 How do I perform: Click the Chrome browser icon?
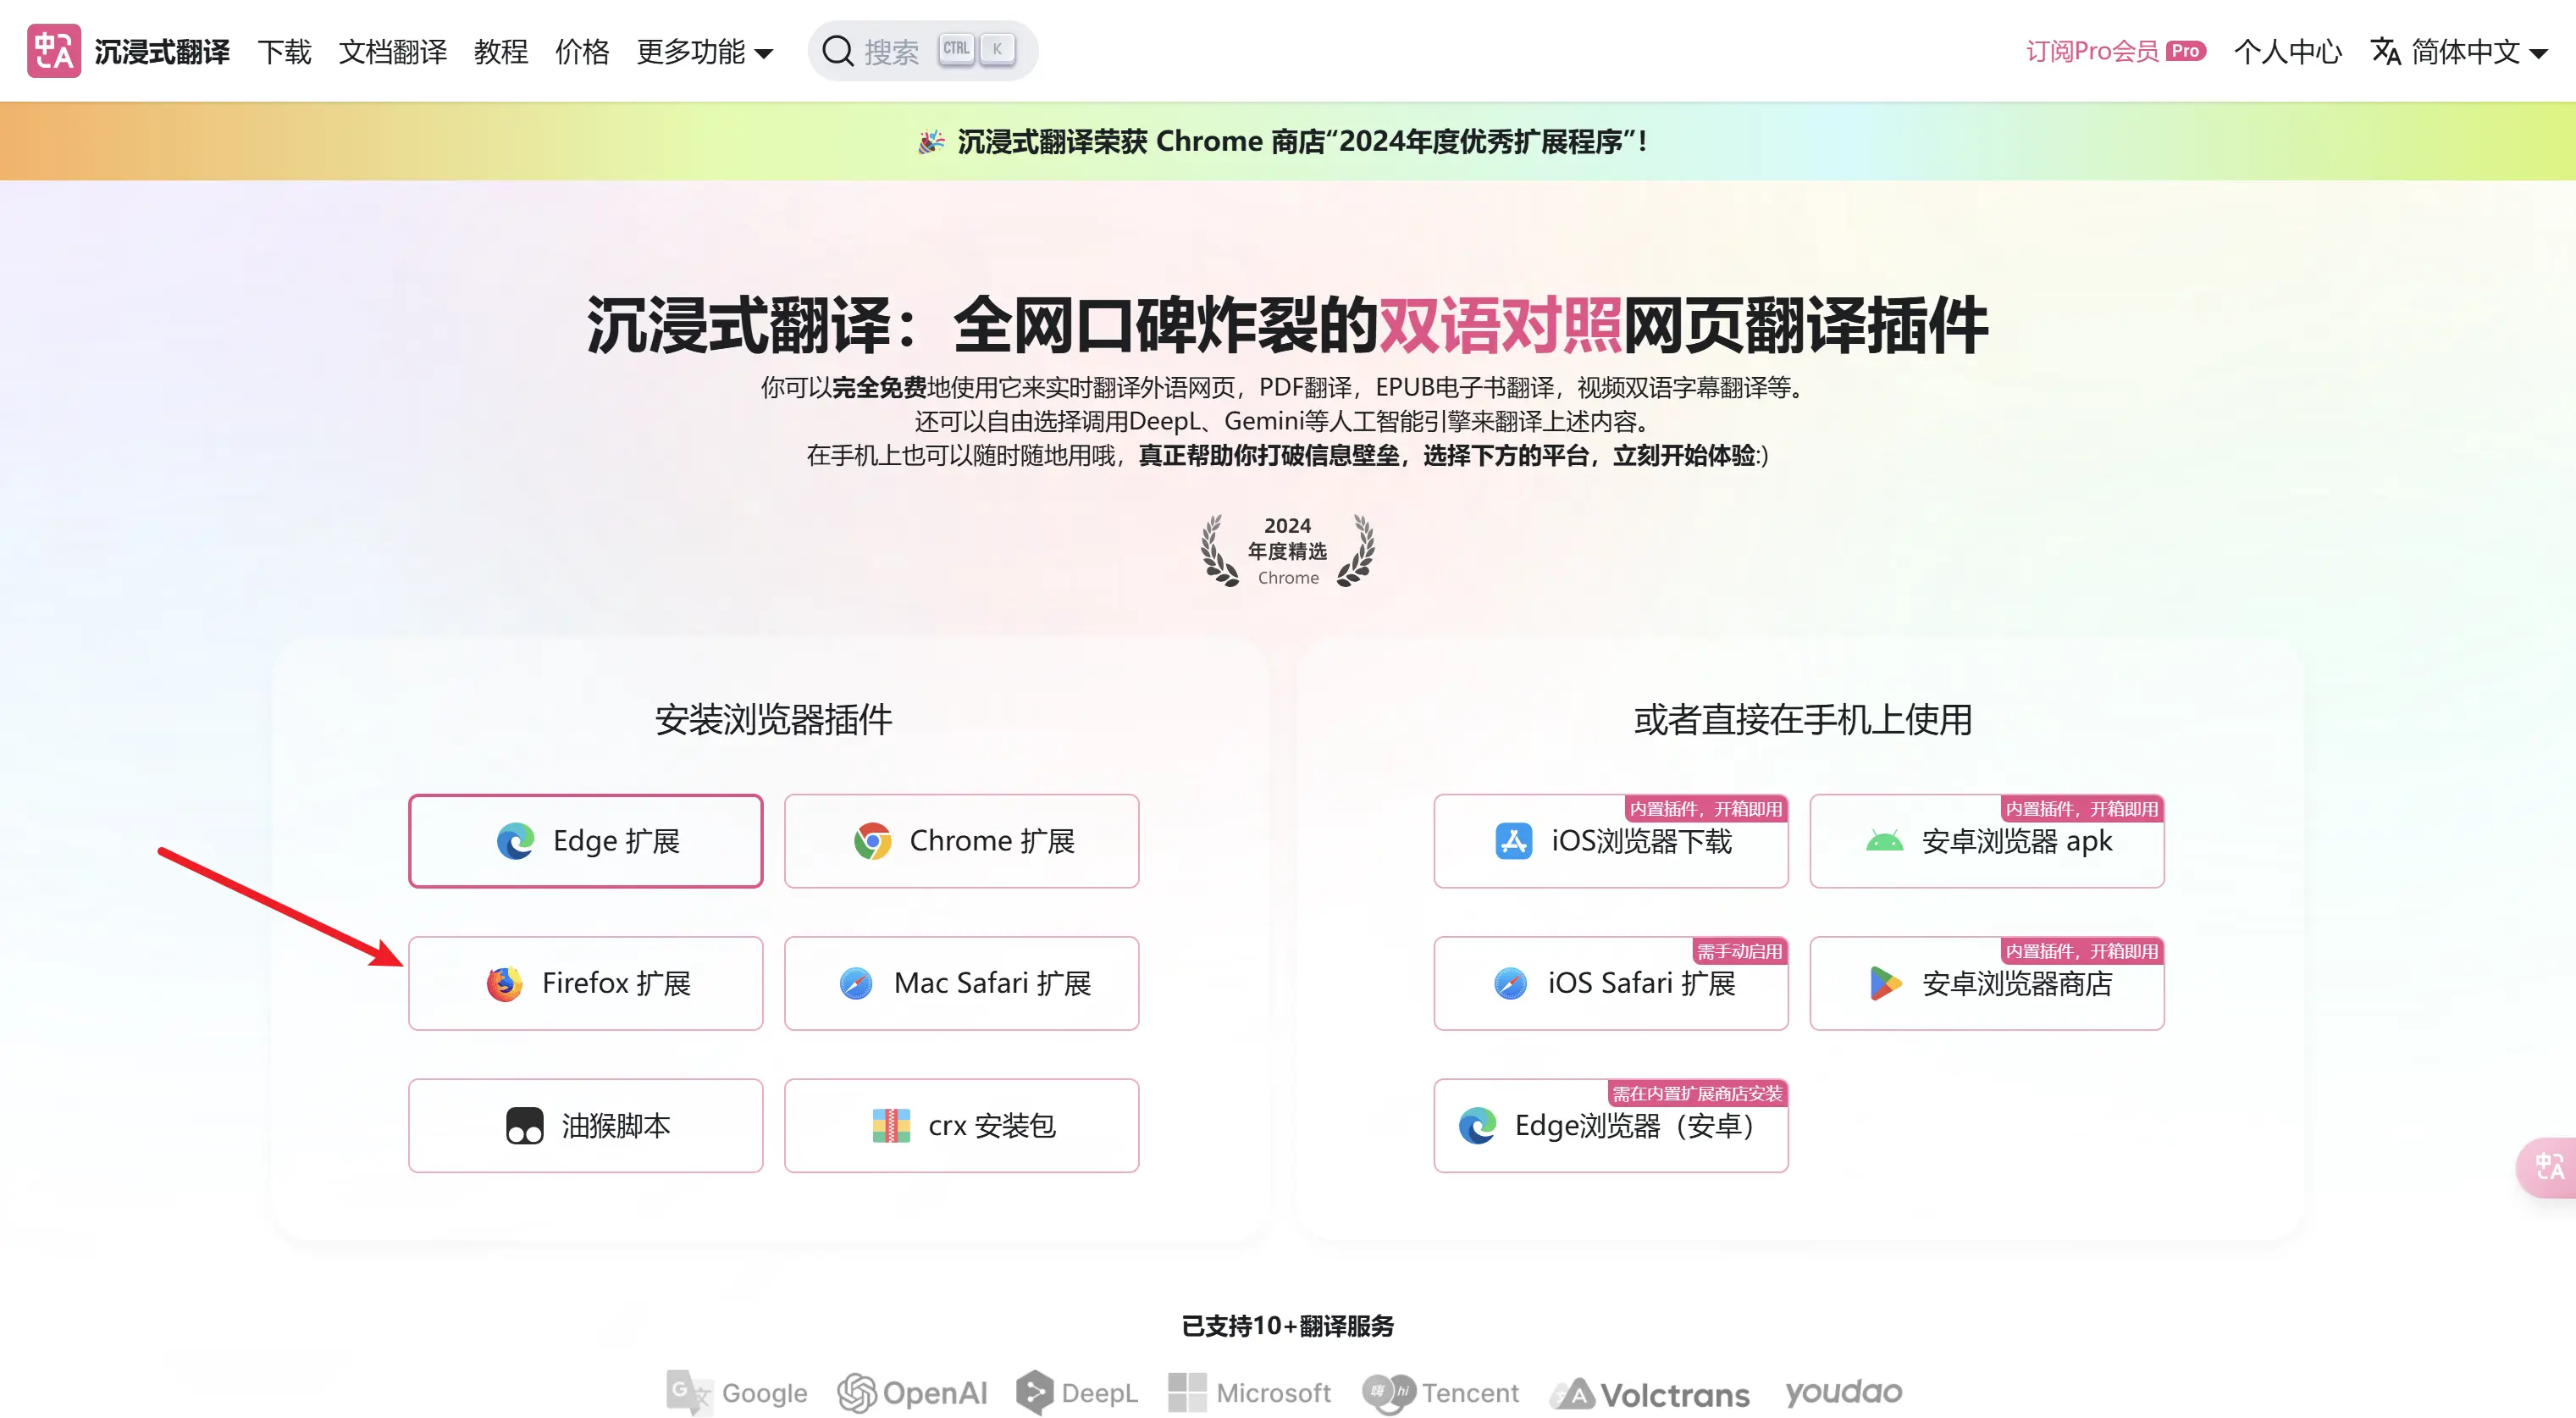pos(872,841)
